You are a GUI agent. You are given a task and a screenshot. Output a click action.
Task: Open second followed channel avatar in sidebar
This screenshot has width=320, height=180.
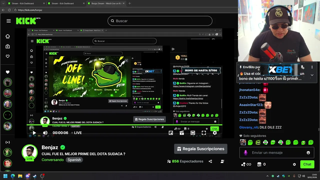(x=8, y=93)
